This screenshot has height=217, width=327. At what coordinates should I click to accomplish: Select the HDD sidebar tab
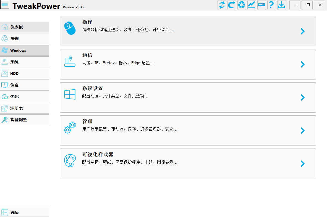pyautogui.click(x=24, y=73)
